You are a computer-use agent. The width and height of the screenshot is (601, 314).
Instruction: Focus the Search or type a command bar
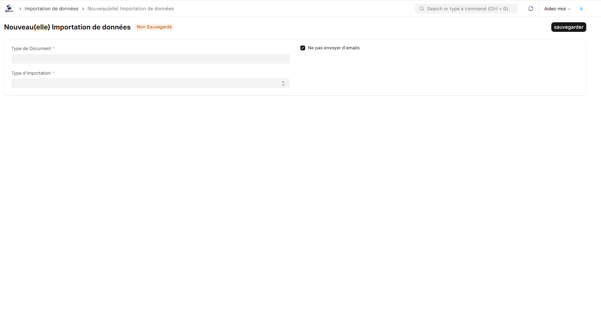point(466,9)
